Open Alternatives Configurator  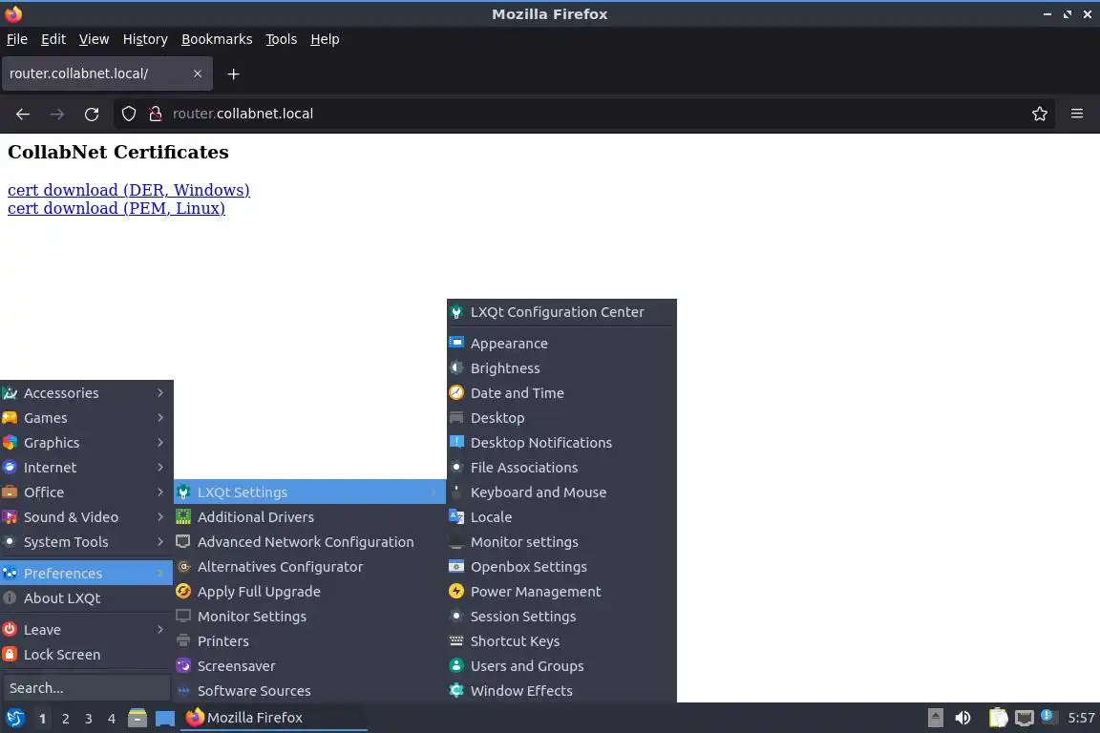click(310, 567)
